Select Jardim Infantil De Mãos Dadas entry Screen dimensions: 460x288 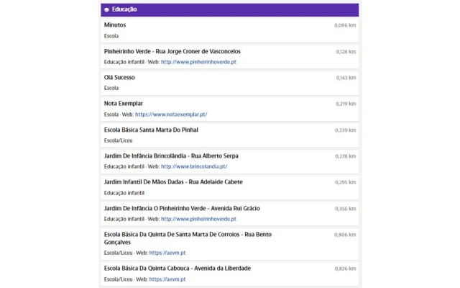[x=173, y=182]
